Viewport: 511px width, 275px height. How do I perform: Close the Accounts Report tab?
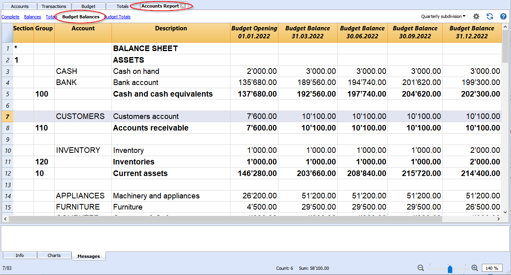[183, 6]
